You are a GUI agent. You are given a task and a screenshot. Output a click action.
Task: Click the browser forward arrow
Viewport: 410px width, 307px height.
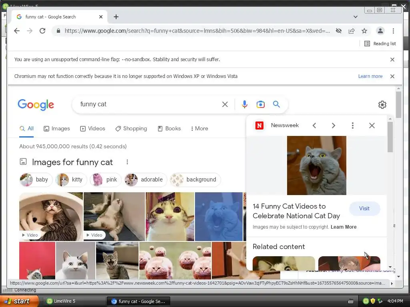coord(30,31)
